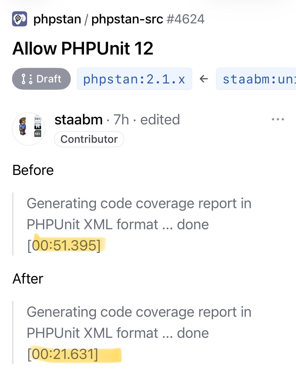Click the 7h comment timestamp

point(121,120)
